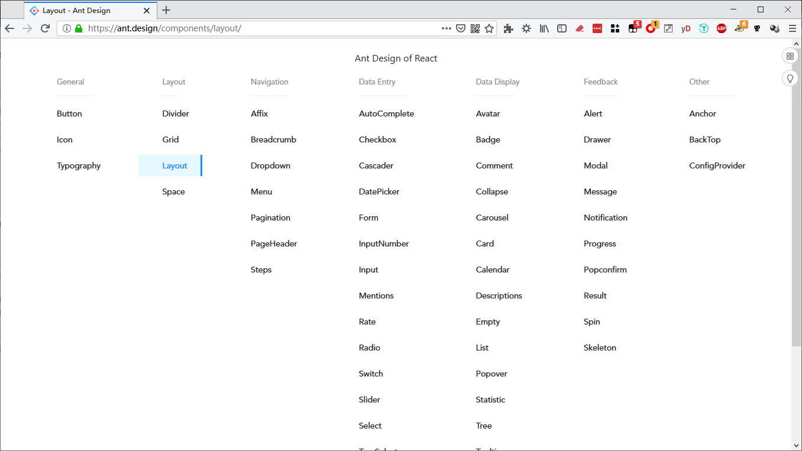
Task: Open the Typography component page
Action: pos(79,166)
